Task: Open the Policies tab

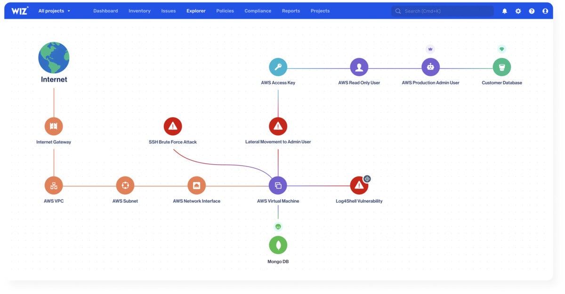Action: pos(225,11)
